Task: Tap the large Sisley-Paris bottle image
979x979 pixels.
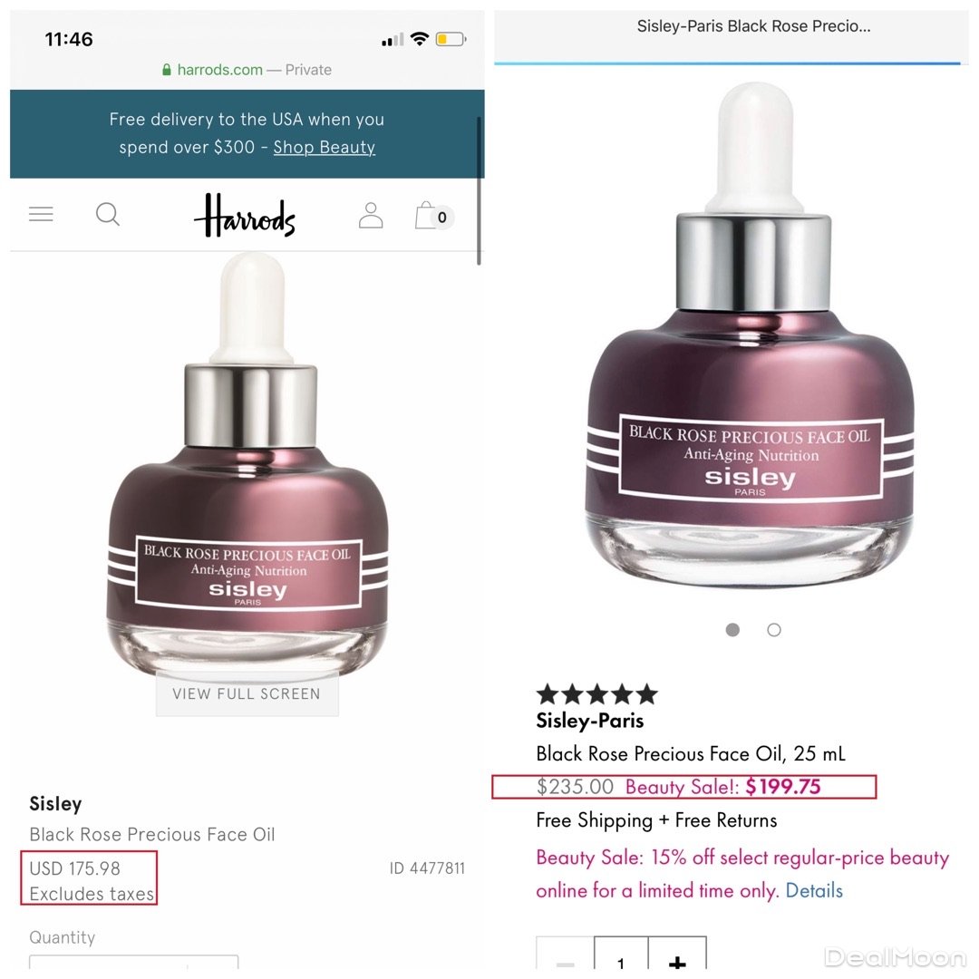Action: coord(750,334)
